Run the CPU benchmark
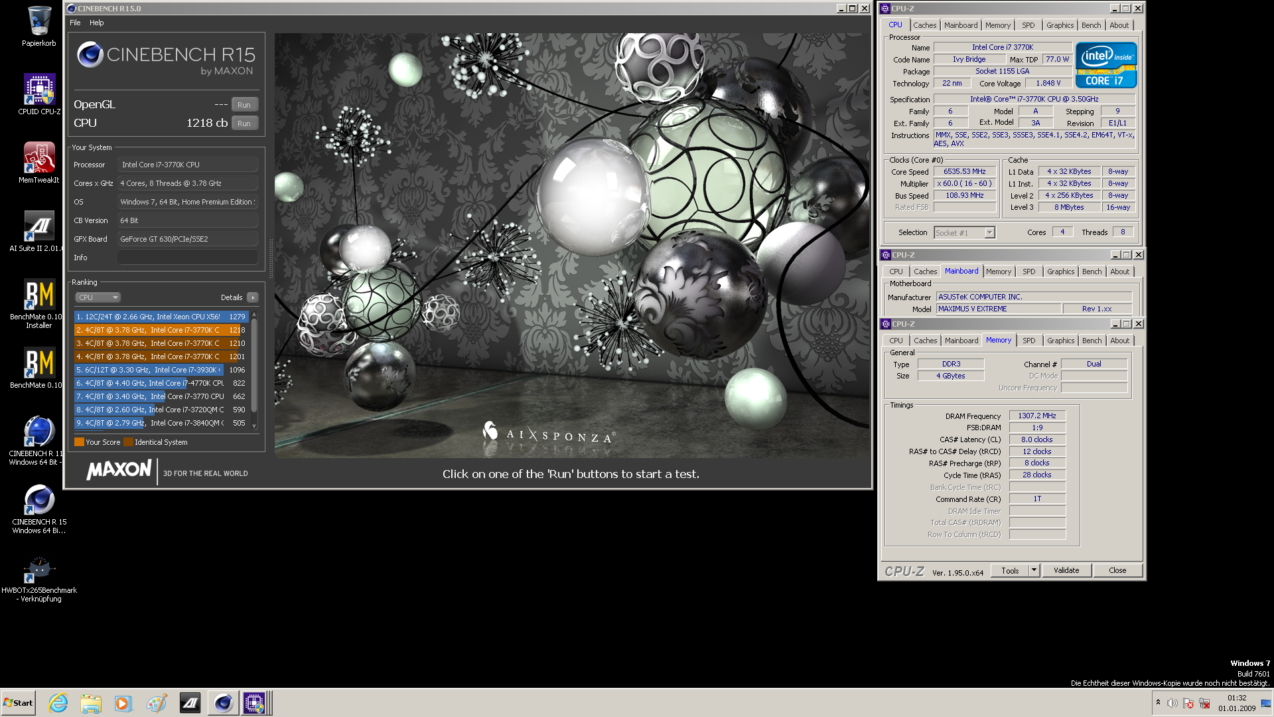1274x717 pixels. [x=244, y=123]
